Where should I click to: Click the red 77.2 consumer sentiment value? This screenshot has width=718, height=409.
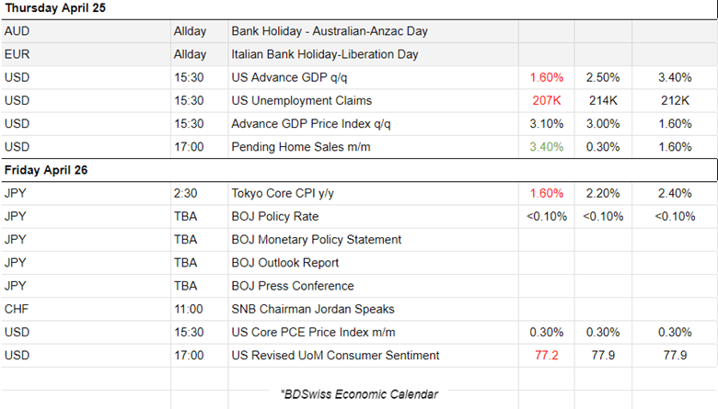tap(547, 355)
